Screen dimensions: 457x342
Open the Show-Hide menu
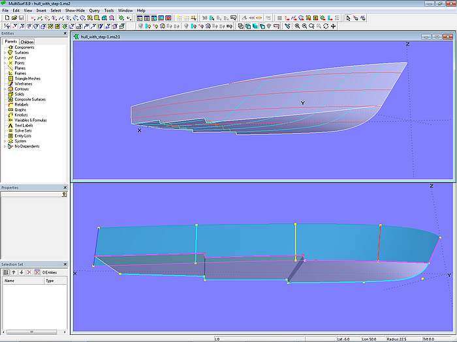(74, 10)
